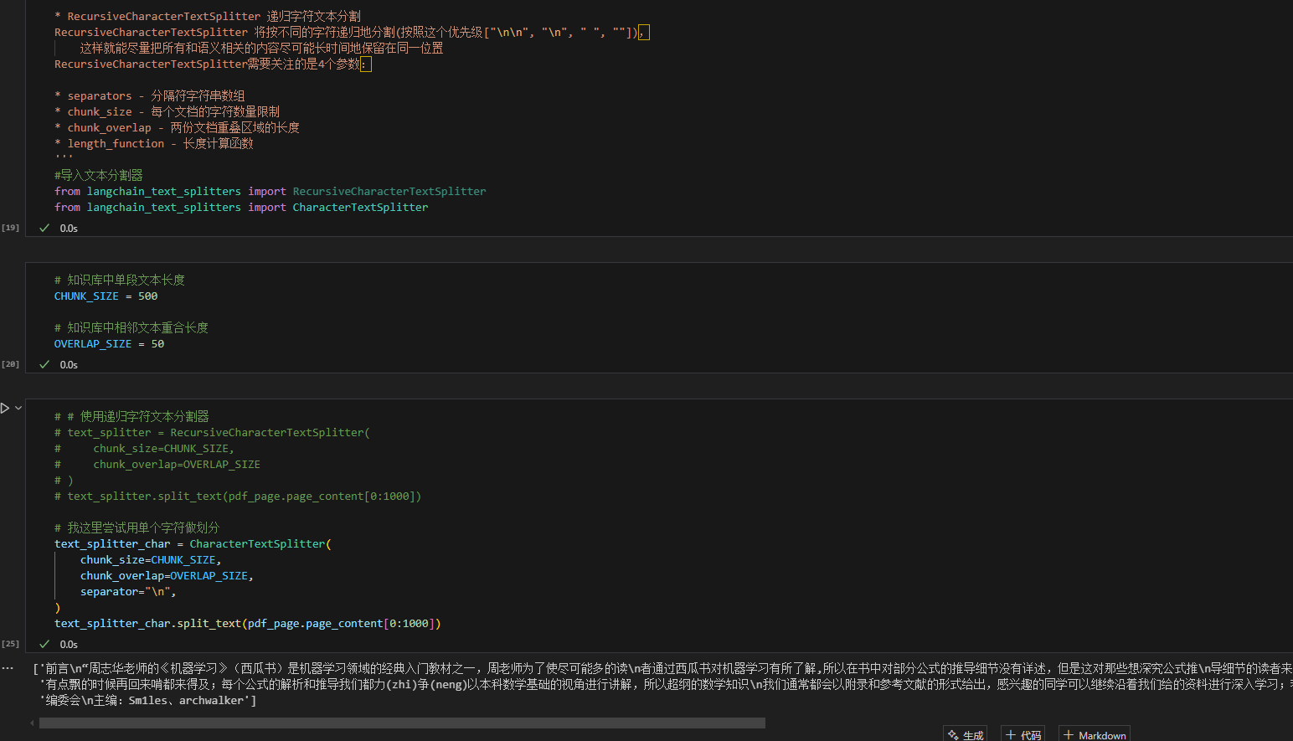Viewport: 1293px width, 741px height.
Task: Click the '* chunk_size' docstring line
Action: coord(167,111)
